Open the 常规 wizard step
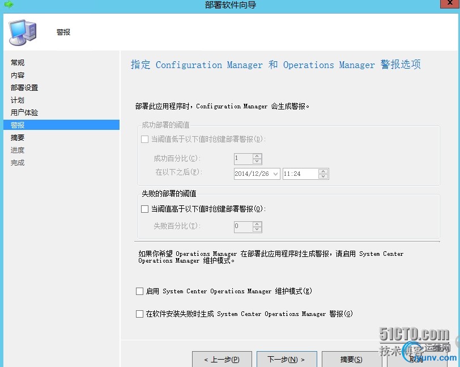Screen dimensions: 460x367 pos(18,62)
